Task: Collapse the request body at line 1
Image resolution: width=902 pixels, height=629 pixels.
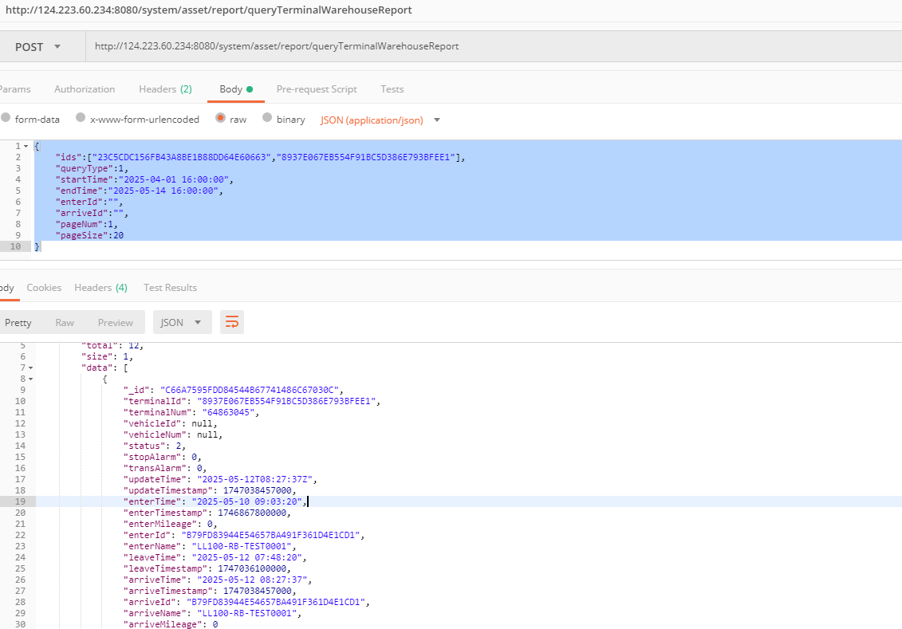Action: (26, 147)
